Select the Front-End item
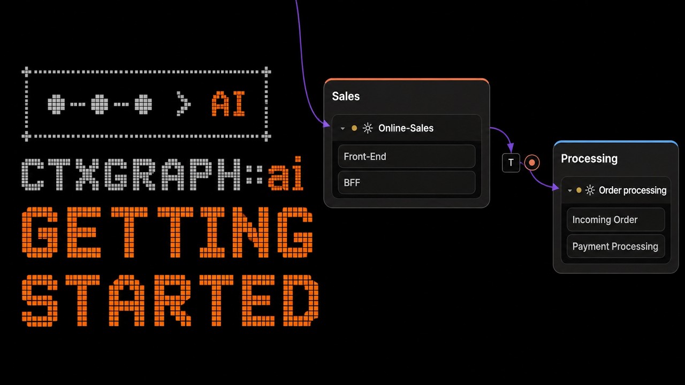The image size is (685, 385). point(407,157)
